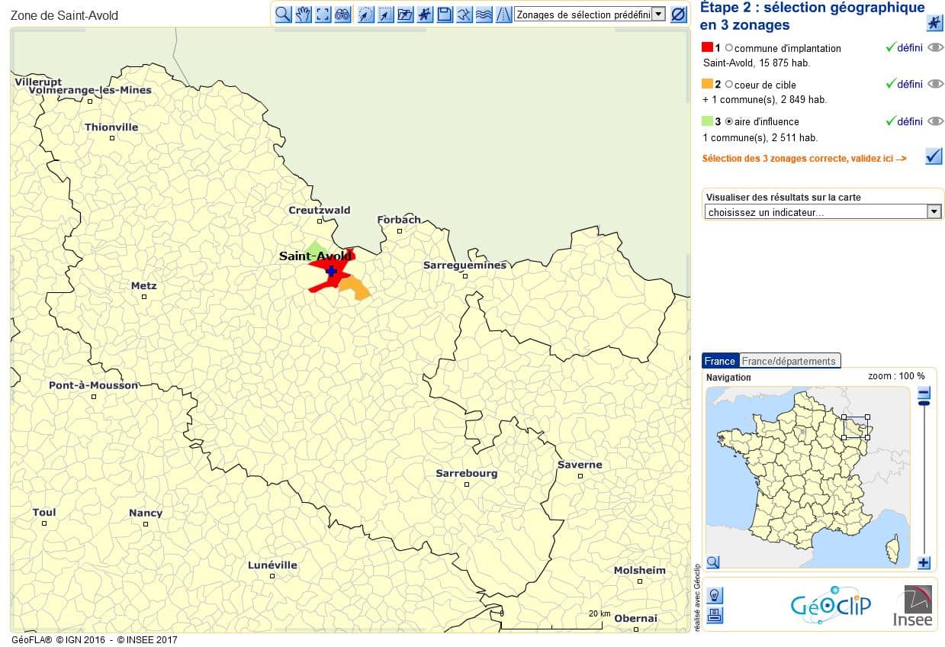Screen dimensions: 945x647
Task: Hide the aire d'influence zone with eye icon
Action: pyautogui.click(x=935, y=121)
